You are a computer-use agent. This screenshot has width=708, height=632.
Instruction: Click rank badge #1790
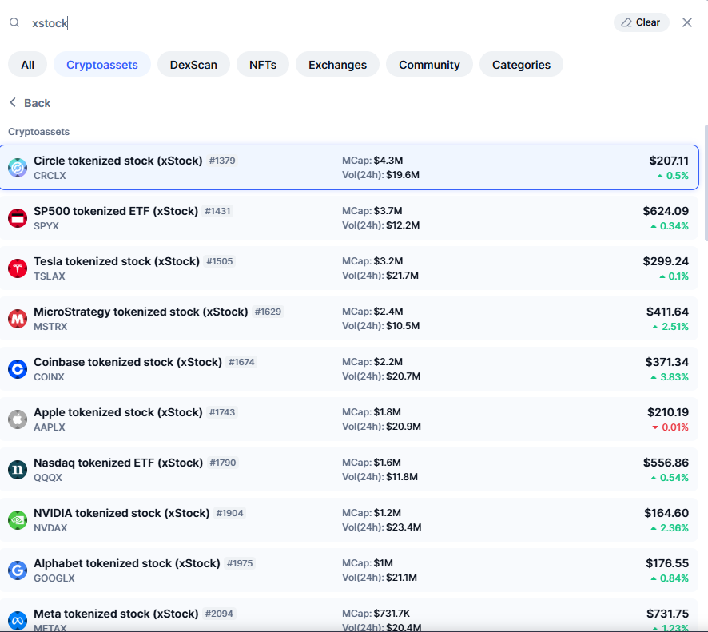[223, 463]
